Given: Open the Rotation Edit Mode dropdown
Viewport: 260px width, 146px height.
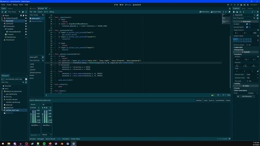Looking at the screenshot, I should coord(252,75).
